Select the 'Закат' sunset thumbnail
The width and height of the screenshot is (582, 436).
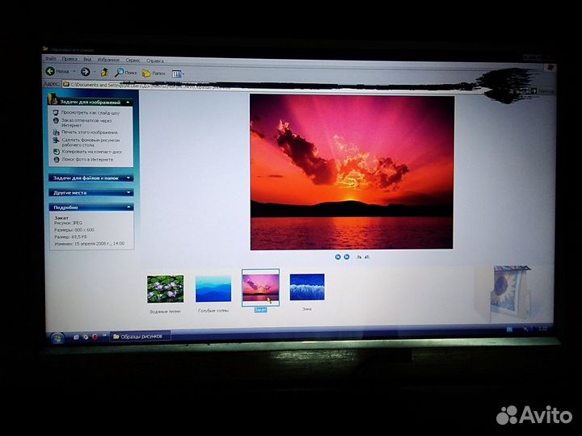260,287
